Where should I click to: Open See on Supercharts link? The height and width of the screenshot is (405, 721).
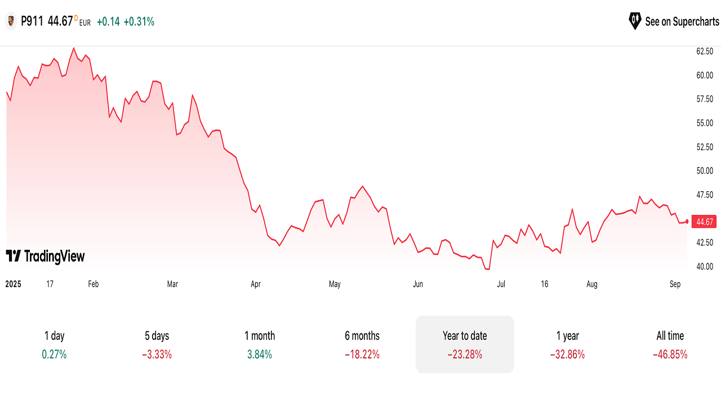[x=682, y=21]
